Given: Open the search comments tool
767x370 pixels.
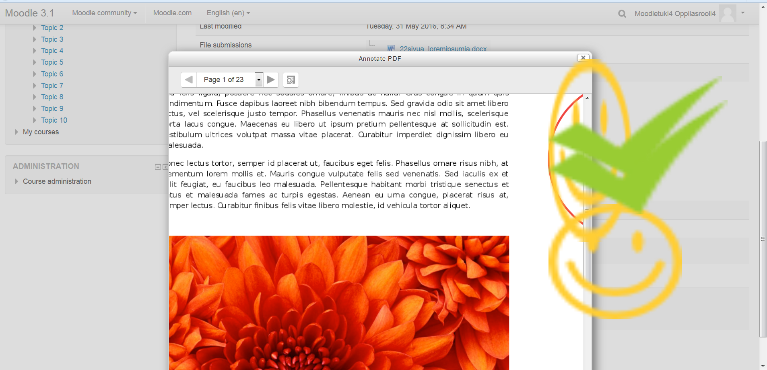Looking at the screenshot, I should 291,80.
